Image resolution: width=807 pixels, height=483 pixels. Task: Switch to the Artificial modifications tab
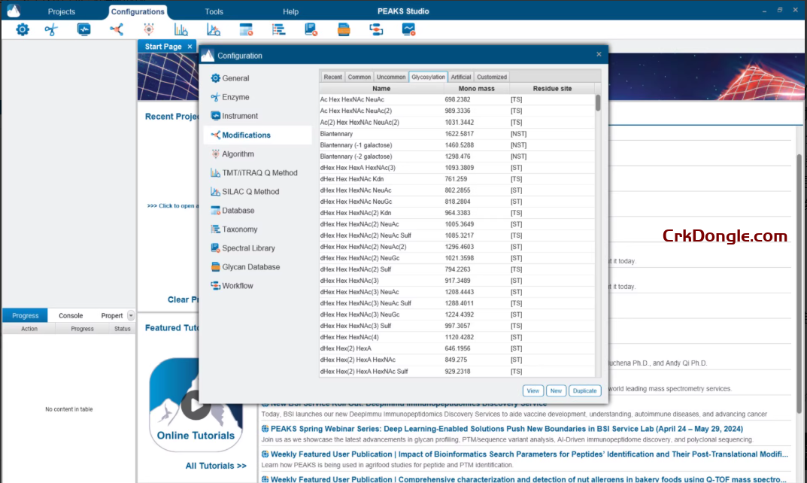pos(460,76)
